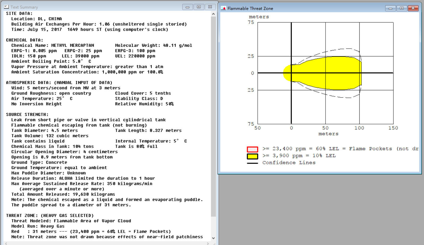Click 'Max Average Sustained Release Rate' line

(x=82, y=184)
